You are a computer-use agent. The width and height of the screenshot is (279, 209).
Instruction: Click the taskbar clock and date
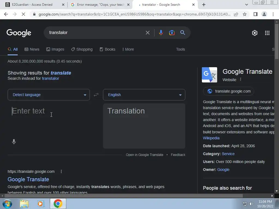tap(265, 204)
